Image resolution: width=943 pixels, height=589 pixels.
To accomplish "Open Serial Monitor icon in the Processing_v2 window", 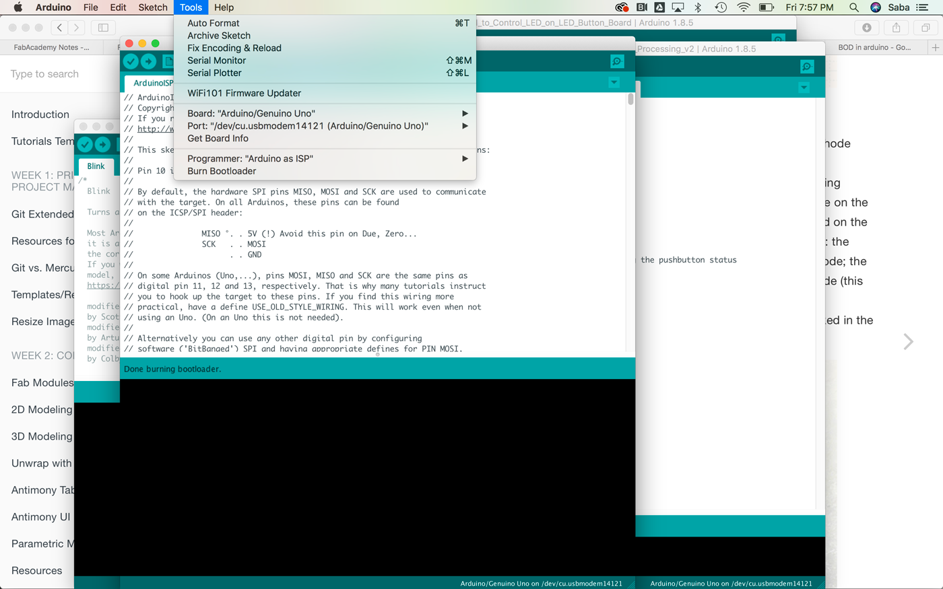I will pyautogui.click(x=807, y=67).
